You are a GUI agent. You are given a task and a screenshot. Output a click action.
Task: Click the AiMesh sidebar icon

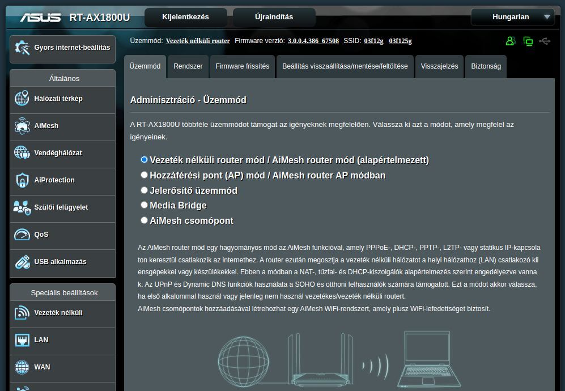22,126
